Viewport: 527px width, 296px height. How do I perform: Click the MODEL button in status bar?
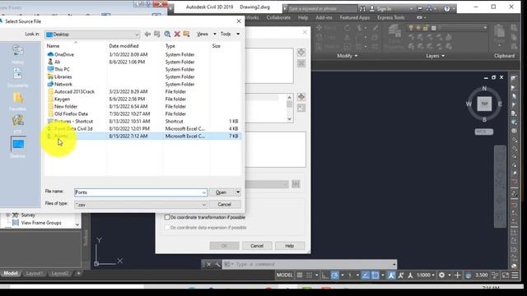(284, 275)
